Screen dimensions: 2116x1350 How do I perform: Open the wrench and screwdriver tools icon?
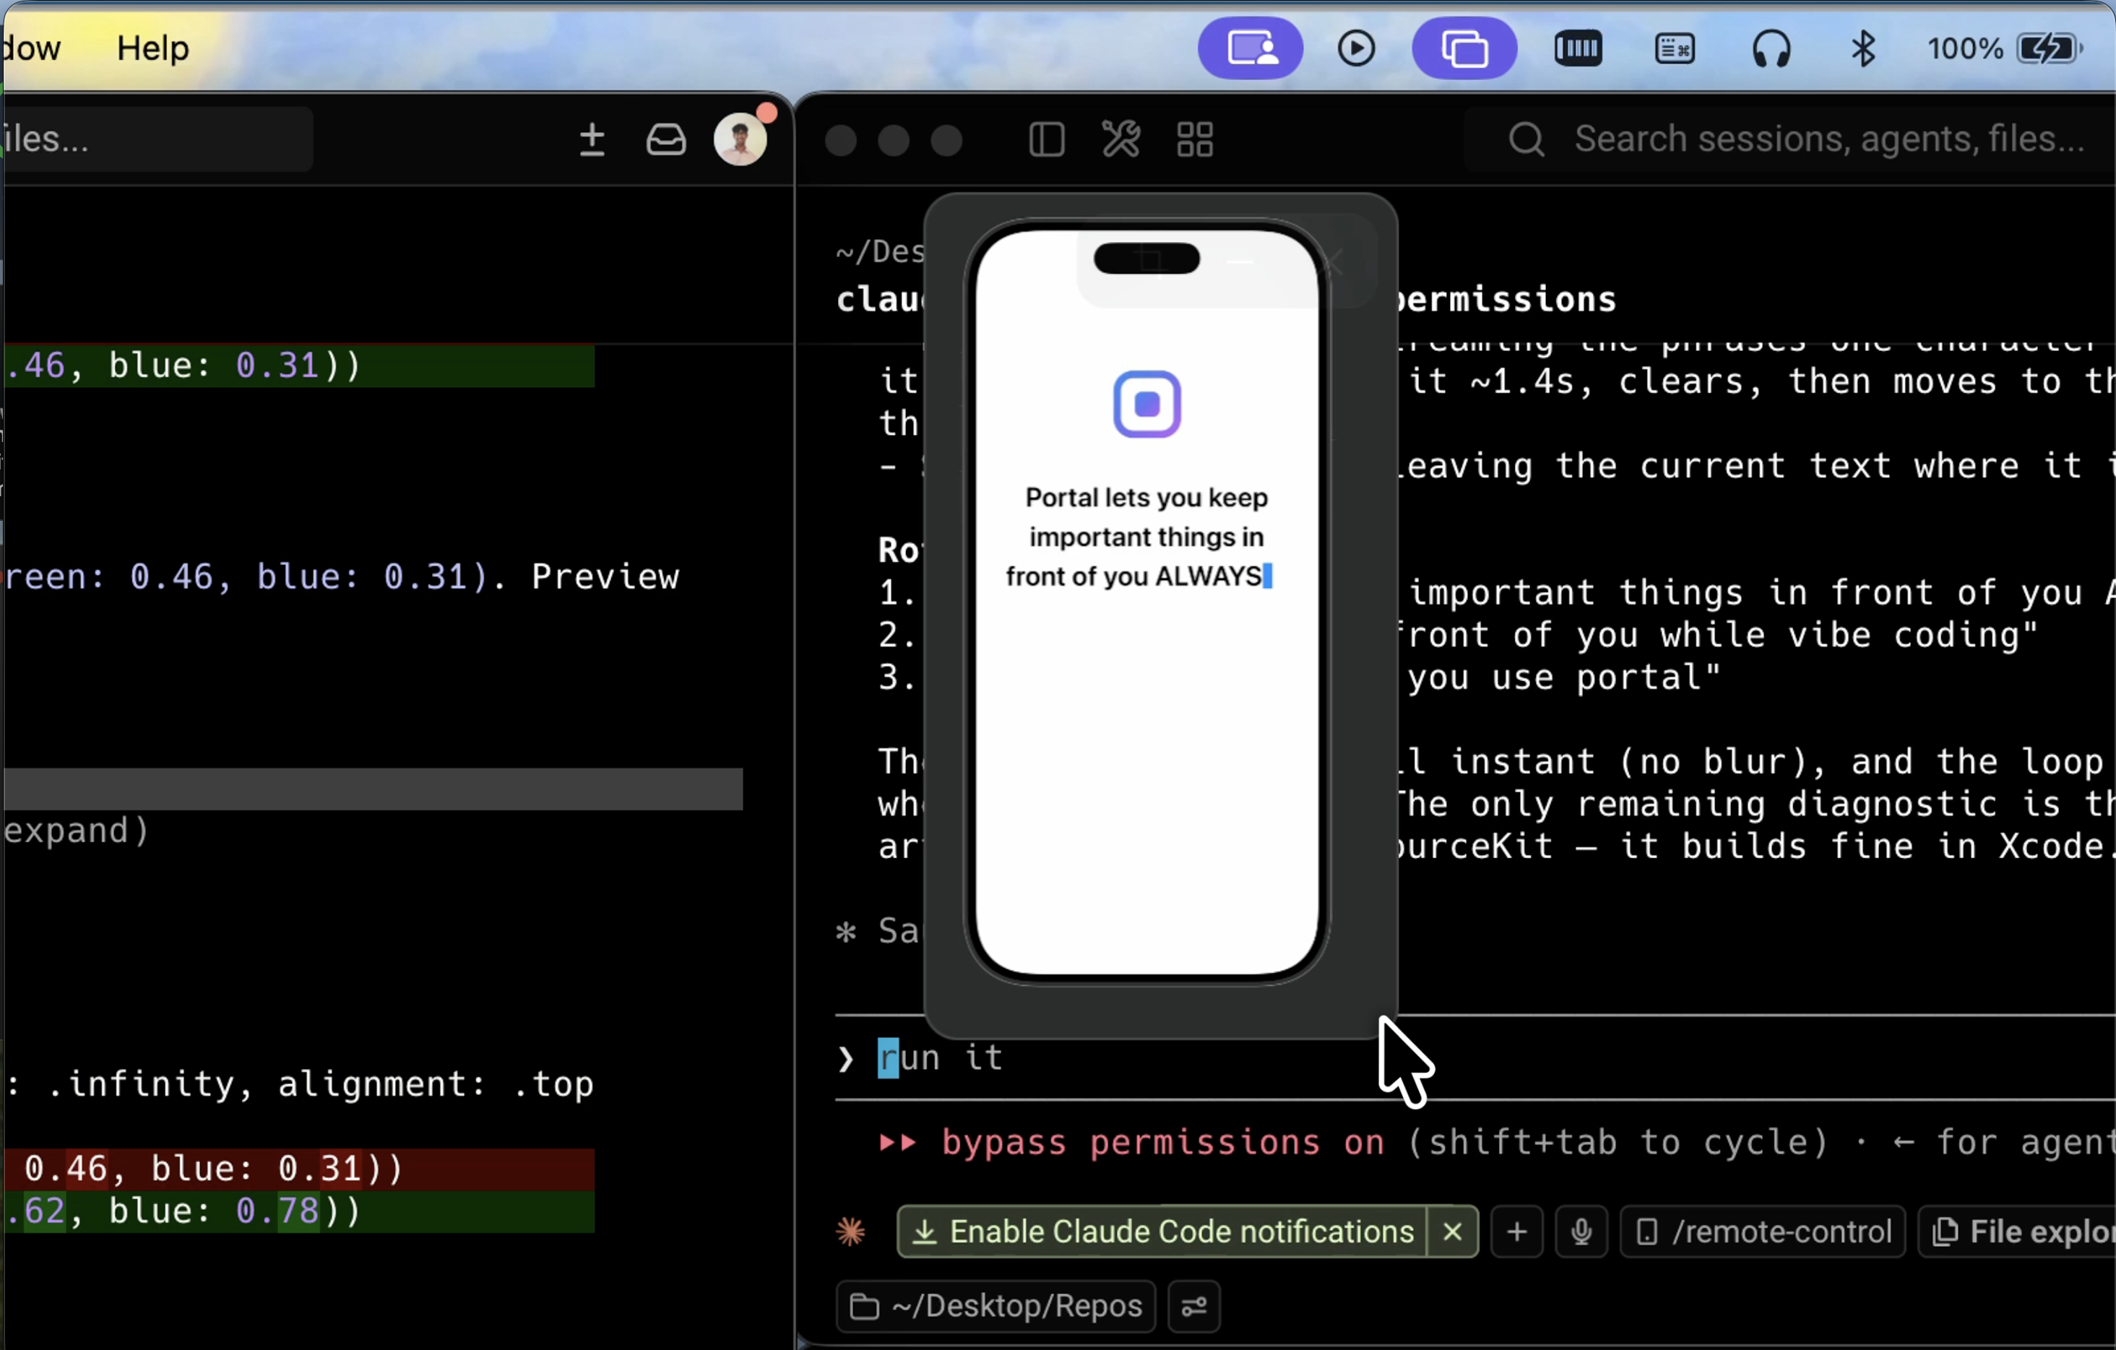tap(1120, 139)
